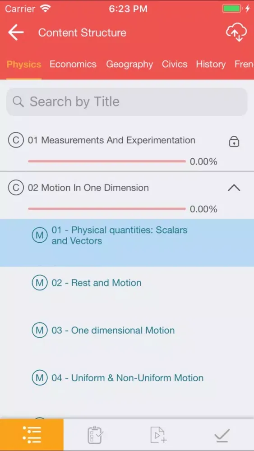Tap the back arrow icon

pos(16,32)
